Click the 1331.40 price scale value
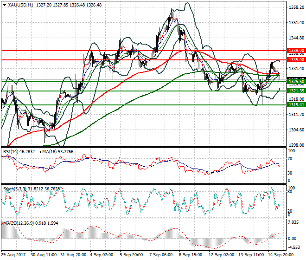Viewport: 306px width, 260px height. click(296, 69)
